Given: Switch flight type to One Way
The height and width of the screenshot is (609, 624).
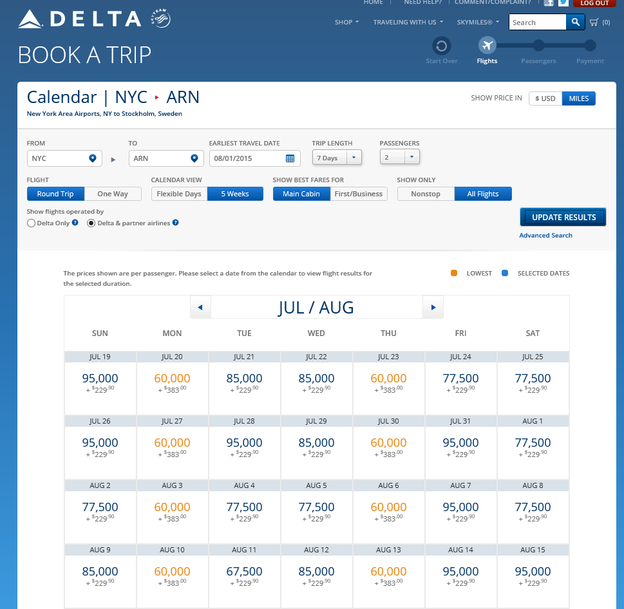Looking at the screenshot, I should click(x=113, y=194).
